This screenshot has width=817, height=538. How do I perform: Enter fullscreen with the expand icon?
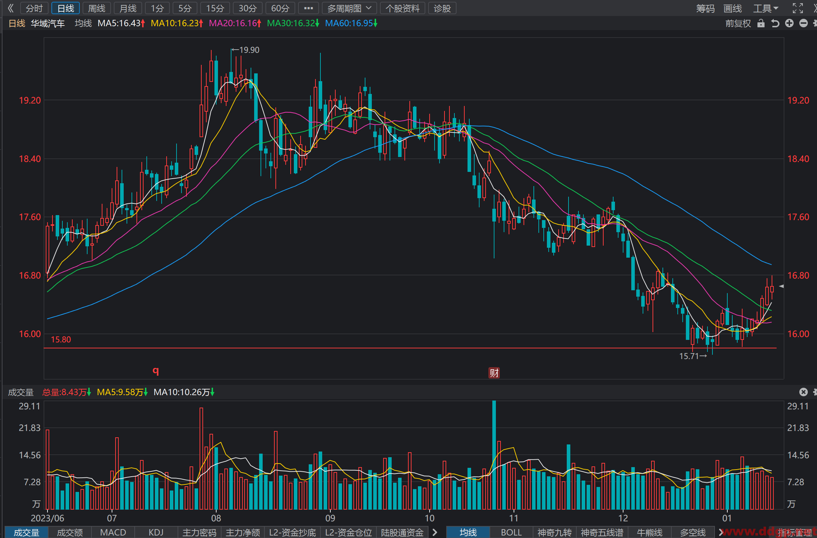point(798,8)
